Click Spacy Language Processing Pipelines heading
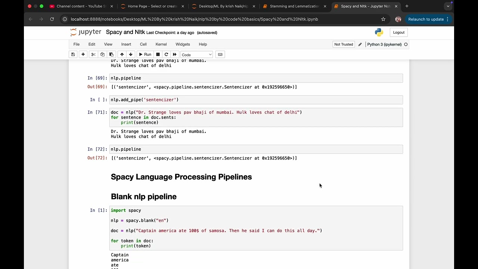 181,177
